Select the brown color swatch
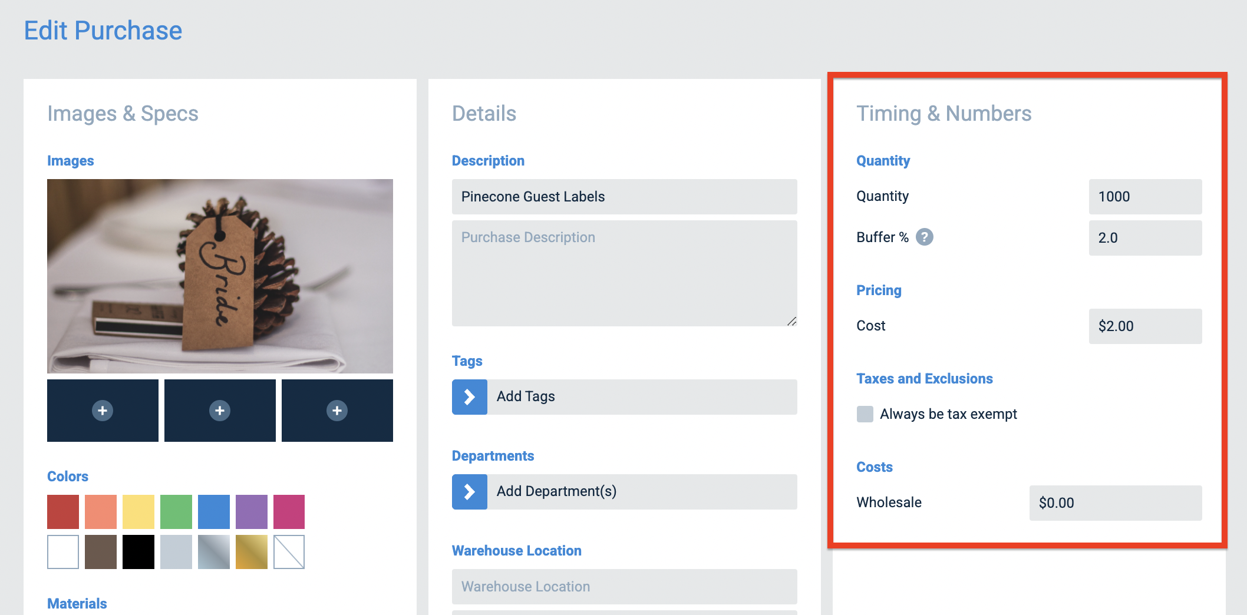The image size is (1247, 615). coord(101,552)
